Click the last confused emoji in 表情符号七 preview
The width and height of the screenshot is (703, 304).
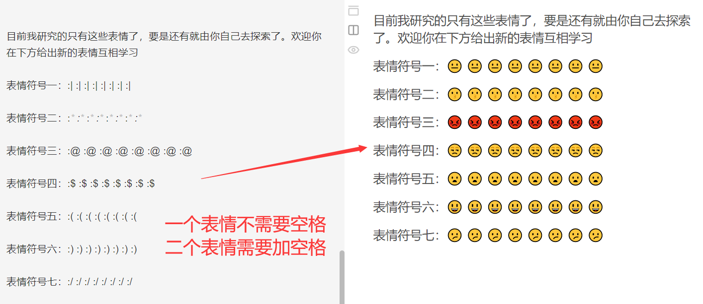596,235
